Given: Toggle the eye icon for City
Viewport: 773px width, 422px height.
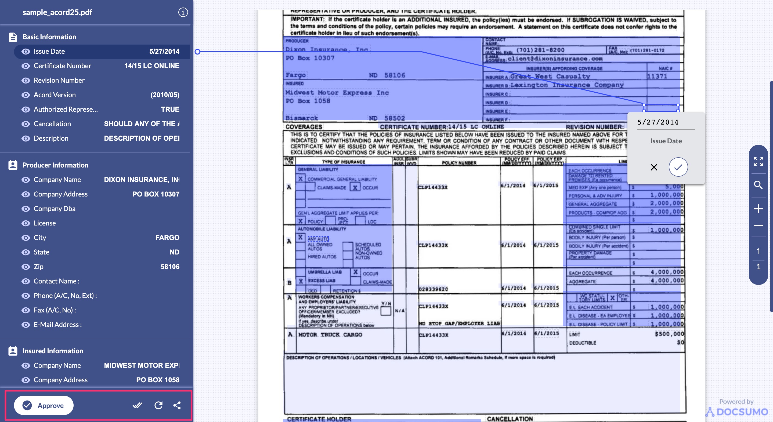Looking at the screenshot, I should [26, 238].
